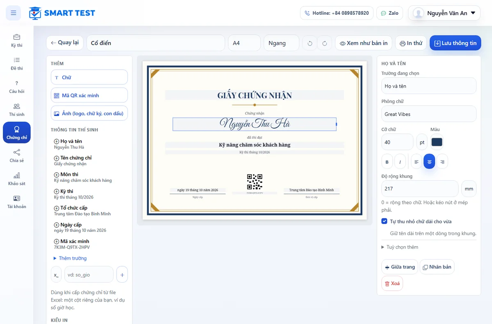Toggle center text alignment
The width and height of the screenshot is (492, 324).
pos(429,162)
